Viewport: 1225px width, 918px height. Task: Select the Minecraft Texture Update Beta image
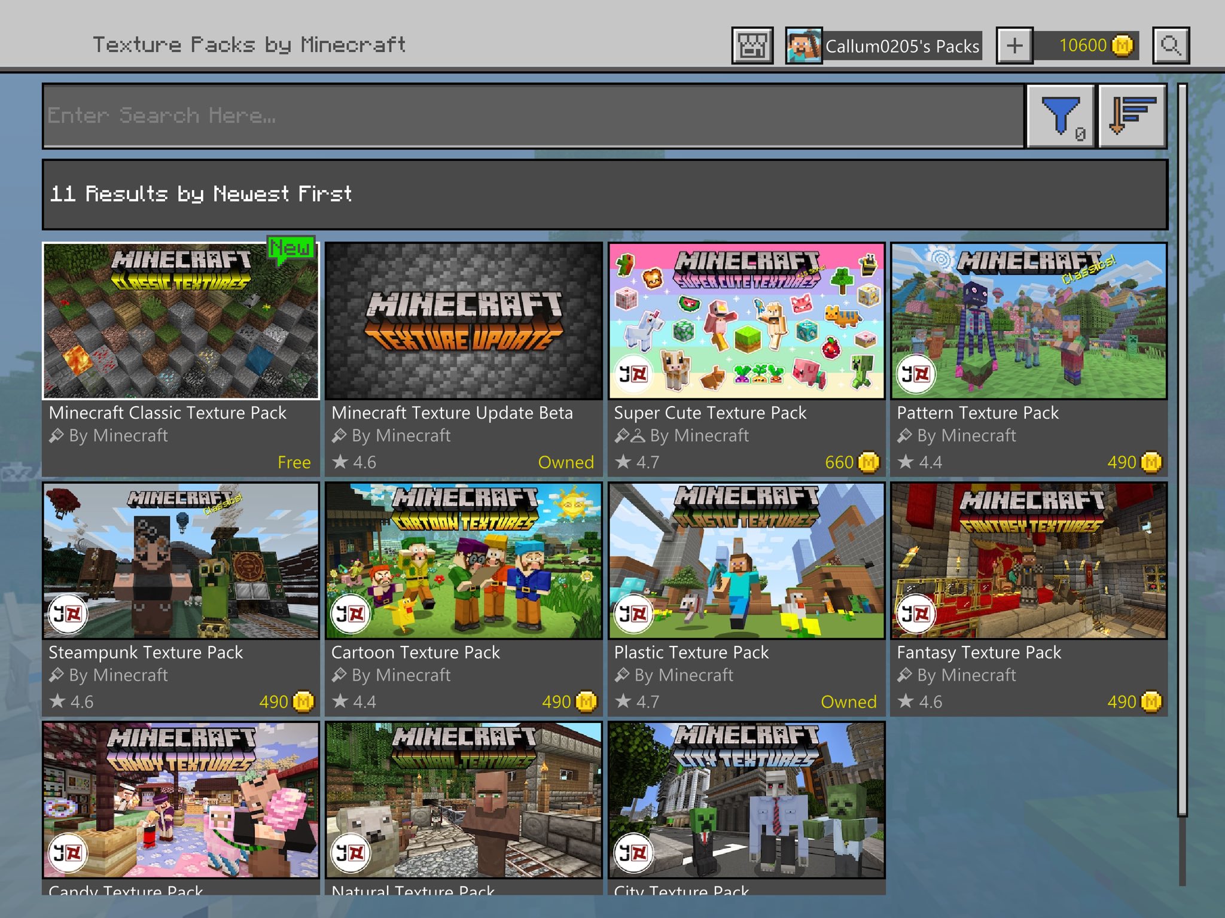tap(464, 321)
